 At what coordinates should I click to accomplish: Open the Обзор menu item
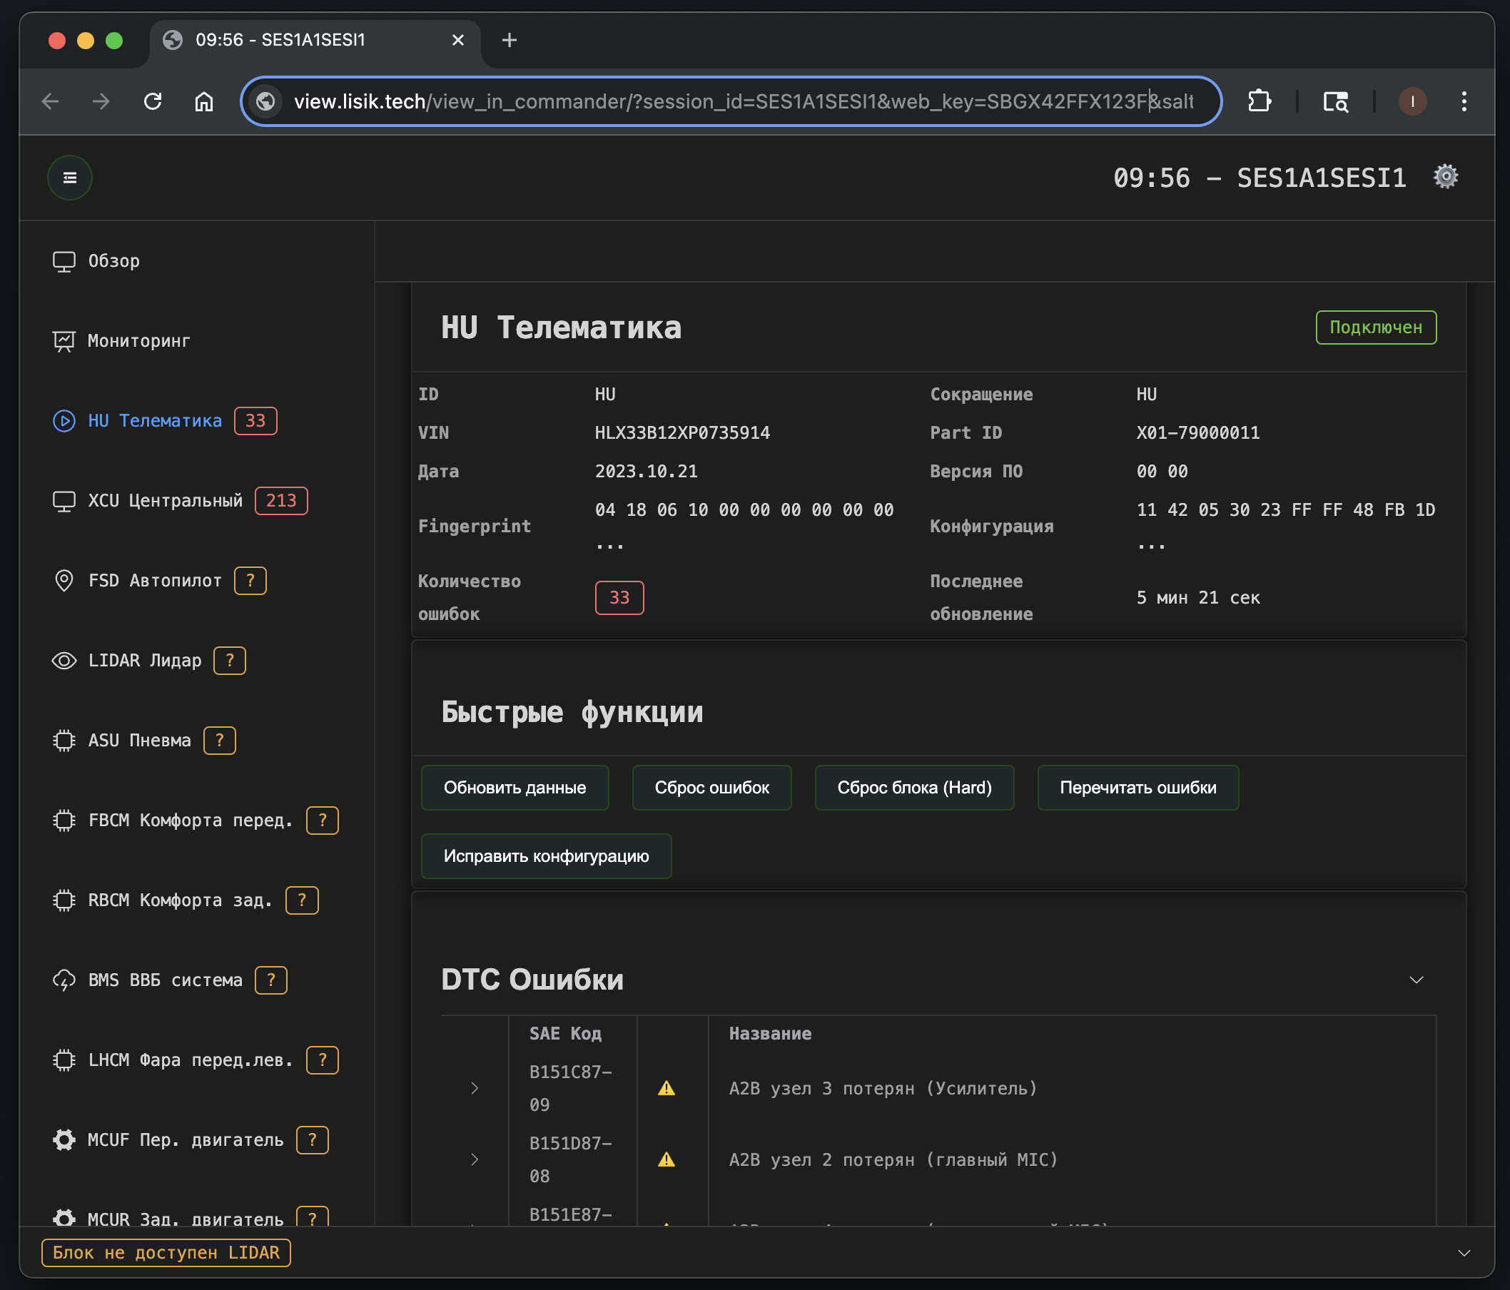click(x=113, y=262)
